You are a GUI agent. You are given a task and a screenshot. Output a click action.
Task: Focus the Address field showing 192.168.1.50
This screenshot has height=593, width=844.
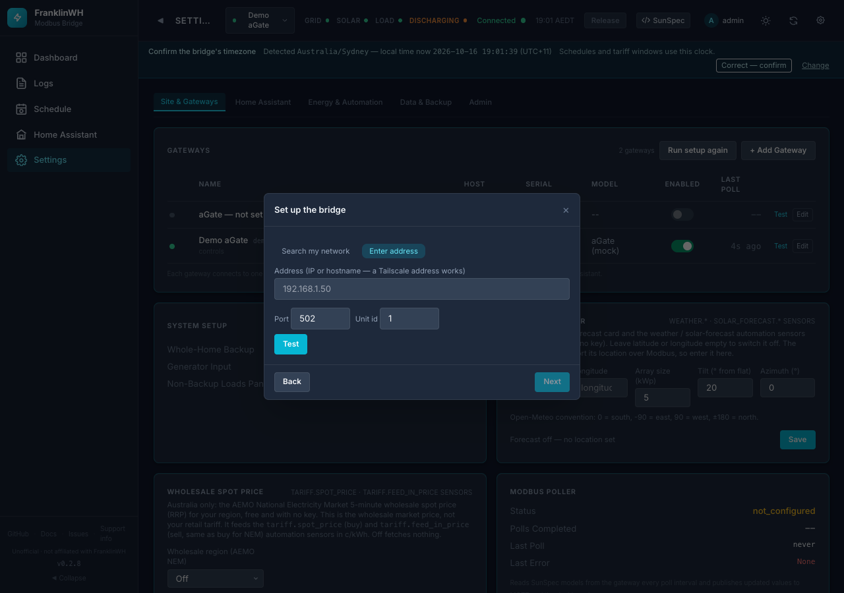pyautogui.click(x=422, y=289)
